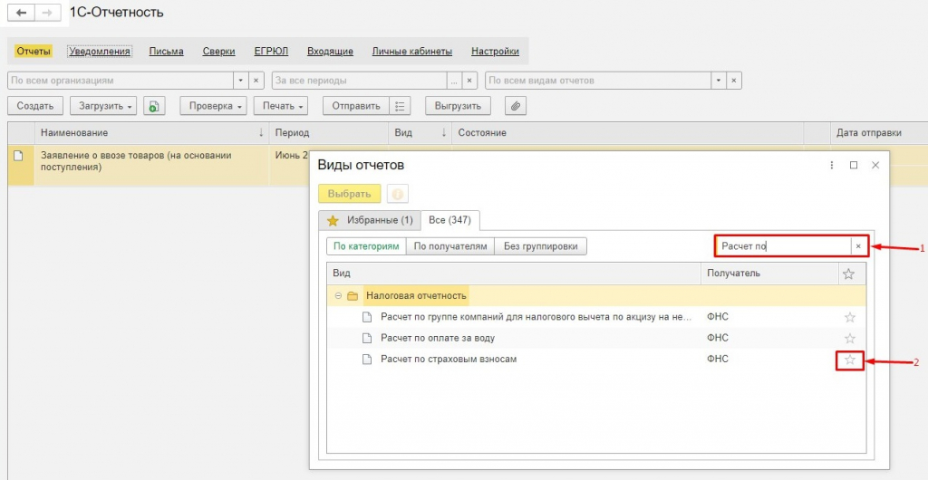
Task: Click the Выгрузить button
Action: 458,106
